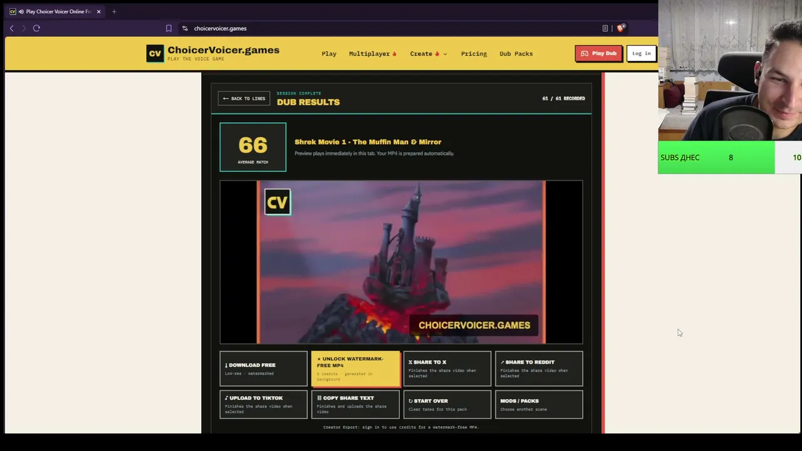The width and height of the screenshot is (802, 451).
Task: Click the Share to Reddit button
Action: click(539, 368)
